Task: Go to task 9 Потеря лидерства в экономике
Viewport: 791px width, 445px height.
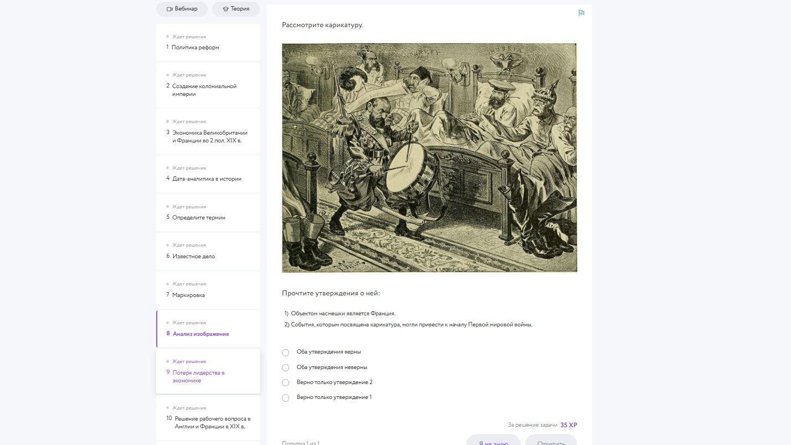Action: [x=208, y=371]
